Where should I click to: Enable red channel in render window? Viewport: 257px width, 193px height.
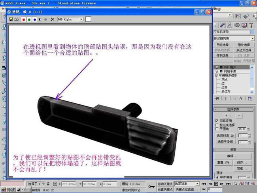[24, 19]
